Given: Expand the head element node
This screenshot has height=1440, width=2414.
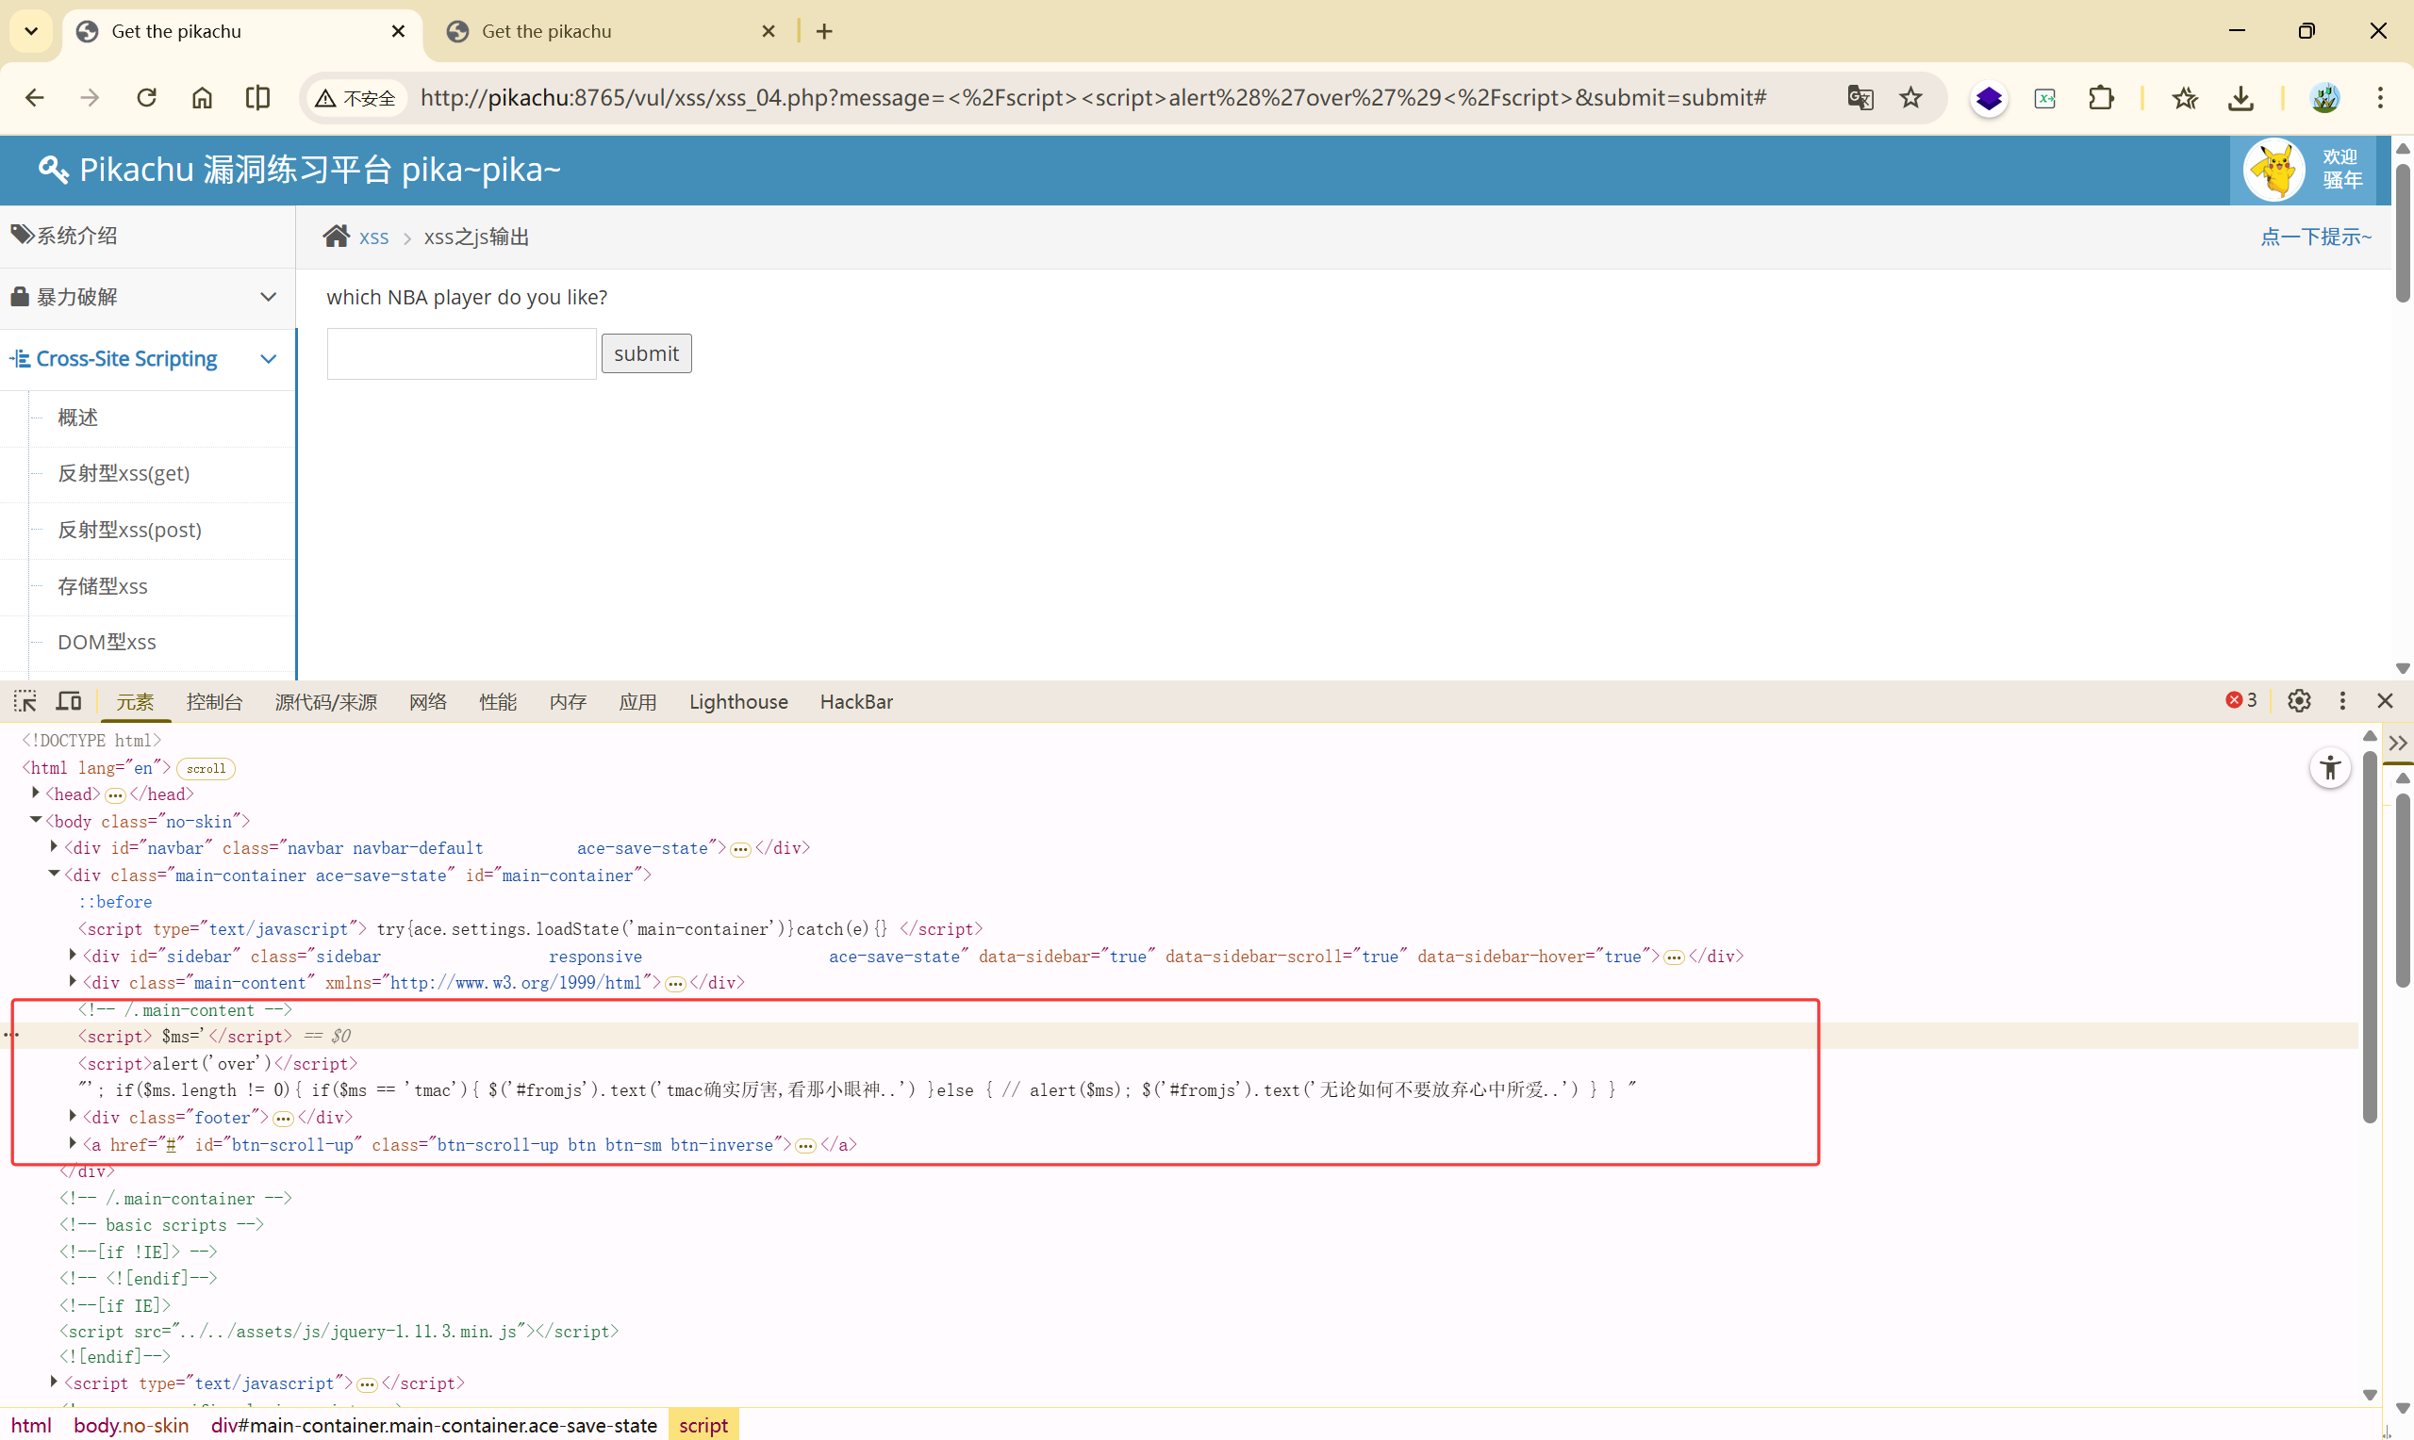Looking at the screenshot, I should 36,793.
